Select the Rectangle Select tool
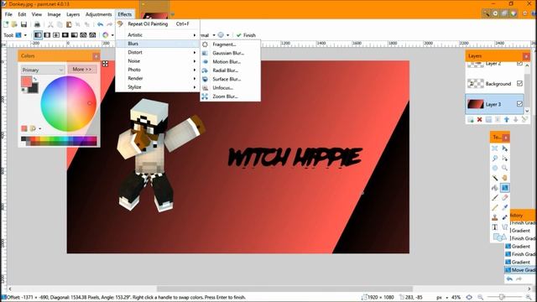 click(495, 148)
